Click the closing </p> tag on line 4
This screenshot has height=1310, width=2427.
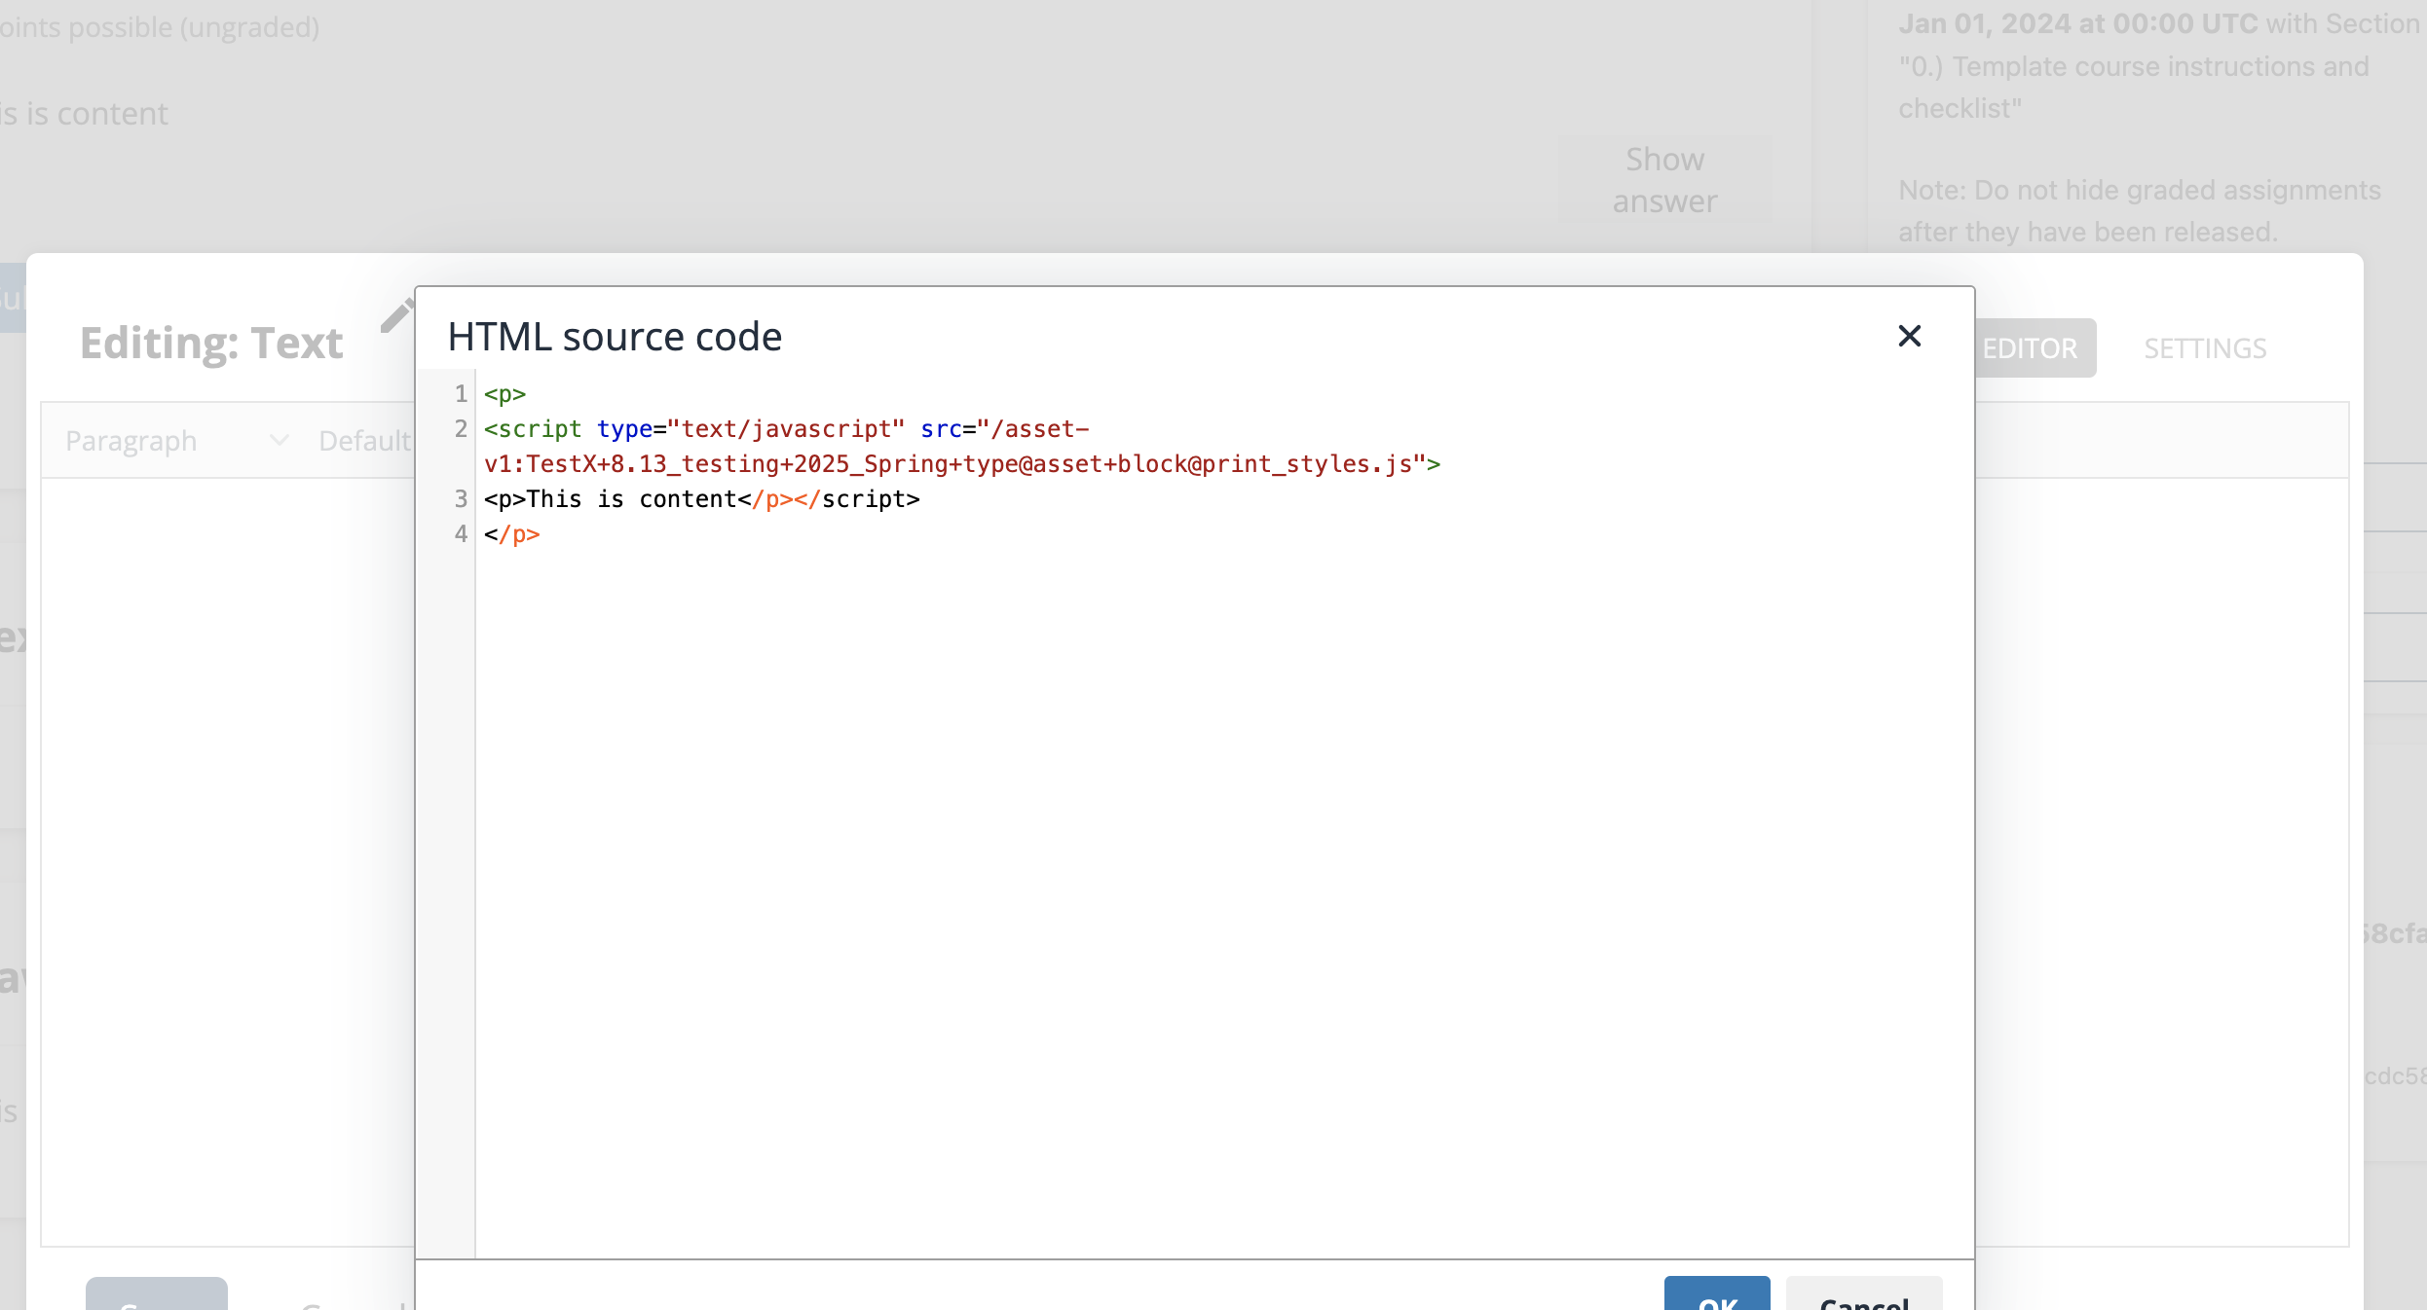pos(513,534)
